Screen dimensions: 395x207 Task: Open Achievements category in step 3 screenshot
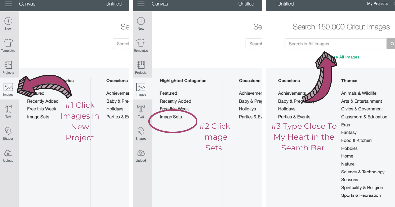click(292, 93)
